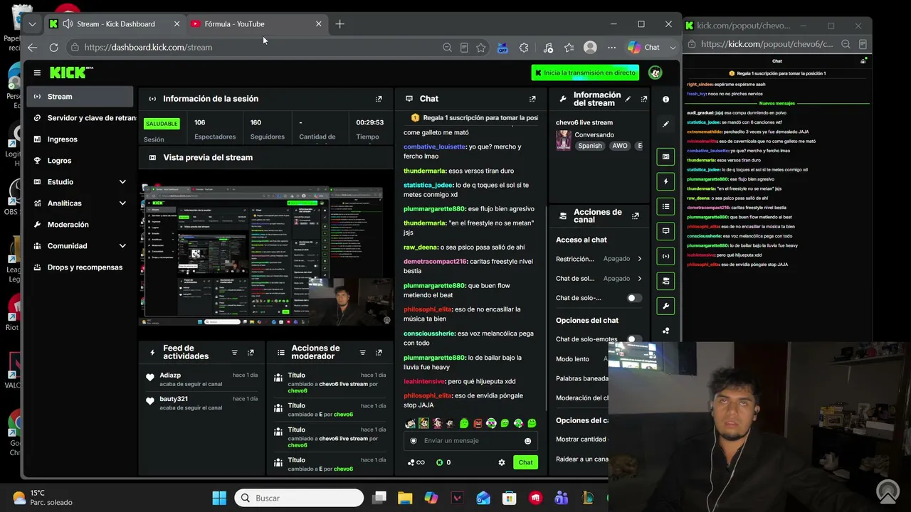Image resolution: width=911 pixels, height=512 pixels.
Task: Toggle the third chat access switch below Chat de sol...
Action: (633, 298)
